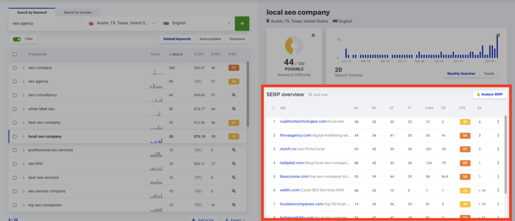This screenshot has width=515, height=221.
Task: Open more options for clutch.co result
Action: point(498,149)
